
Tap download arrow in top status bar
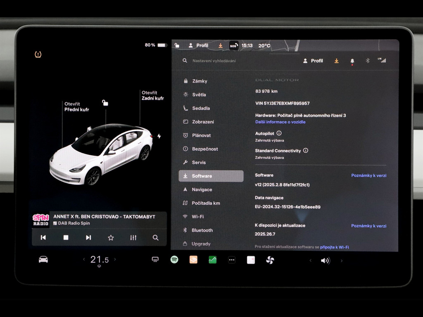tap(221, 45)
